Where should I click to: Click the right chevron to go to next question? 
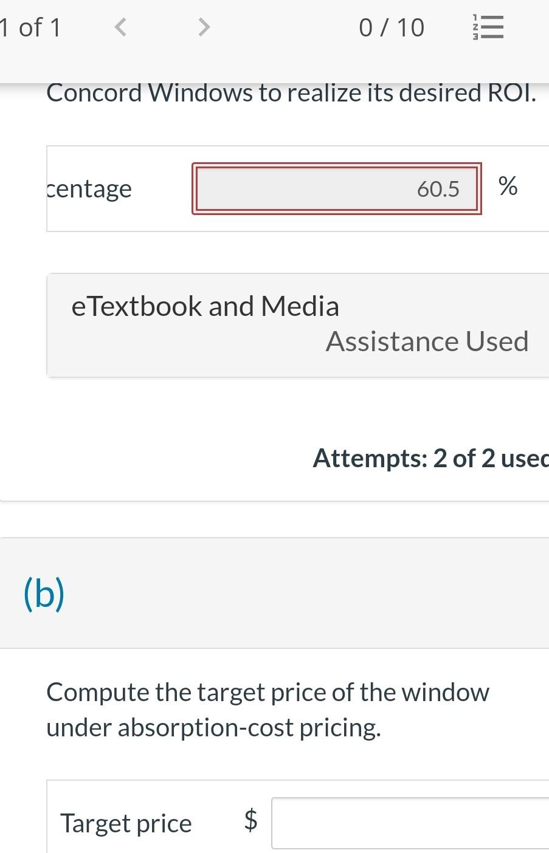(202, 27)
